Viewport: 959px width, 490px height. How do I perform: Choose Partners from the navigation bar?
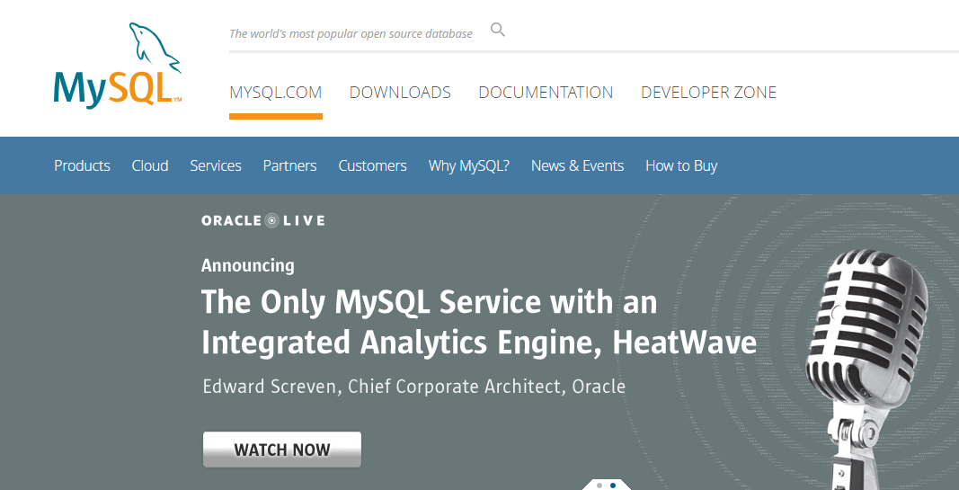(289, 165)
